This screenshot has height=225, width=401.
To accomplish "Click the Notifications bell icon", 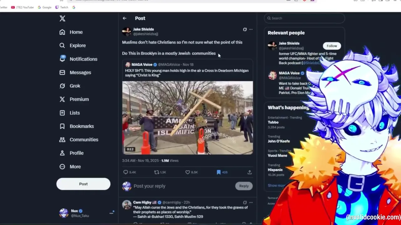I will pyautogui.click(x=62, y=59).
